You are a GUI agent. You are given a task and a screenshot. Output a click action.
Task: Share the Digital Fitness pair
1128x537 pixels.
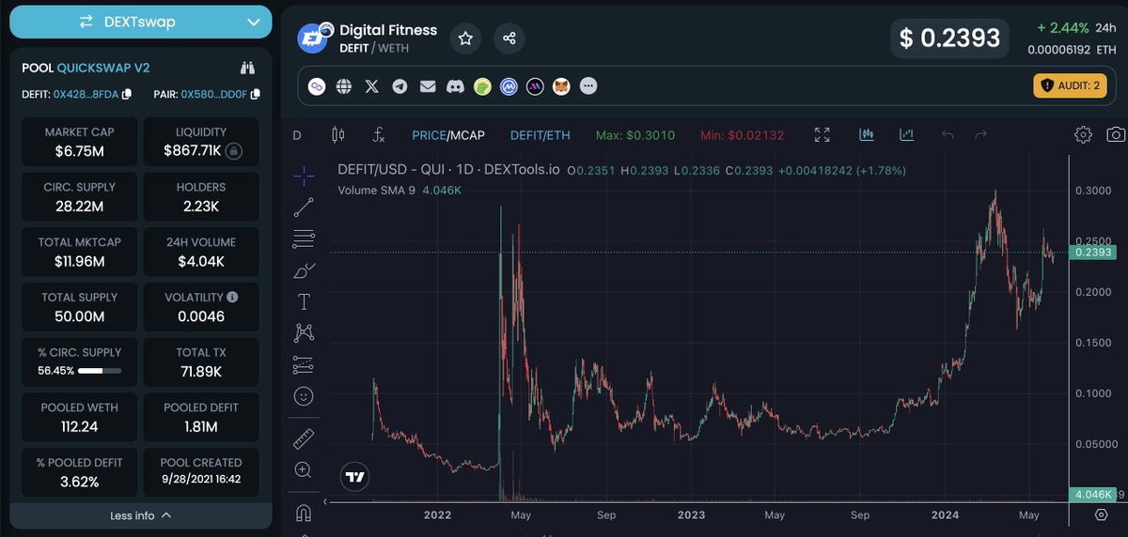(509, 38)
